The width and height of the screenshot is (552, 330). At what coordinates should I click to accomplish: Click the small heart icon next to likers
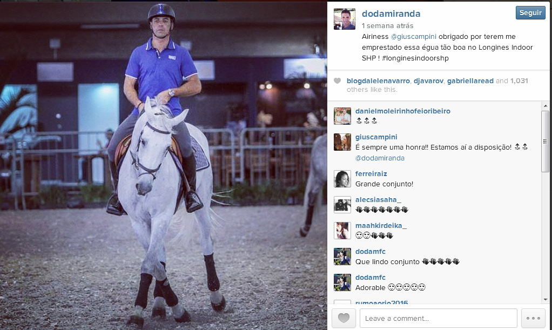[337, 80]
